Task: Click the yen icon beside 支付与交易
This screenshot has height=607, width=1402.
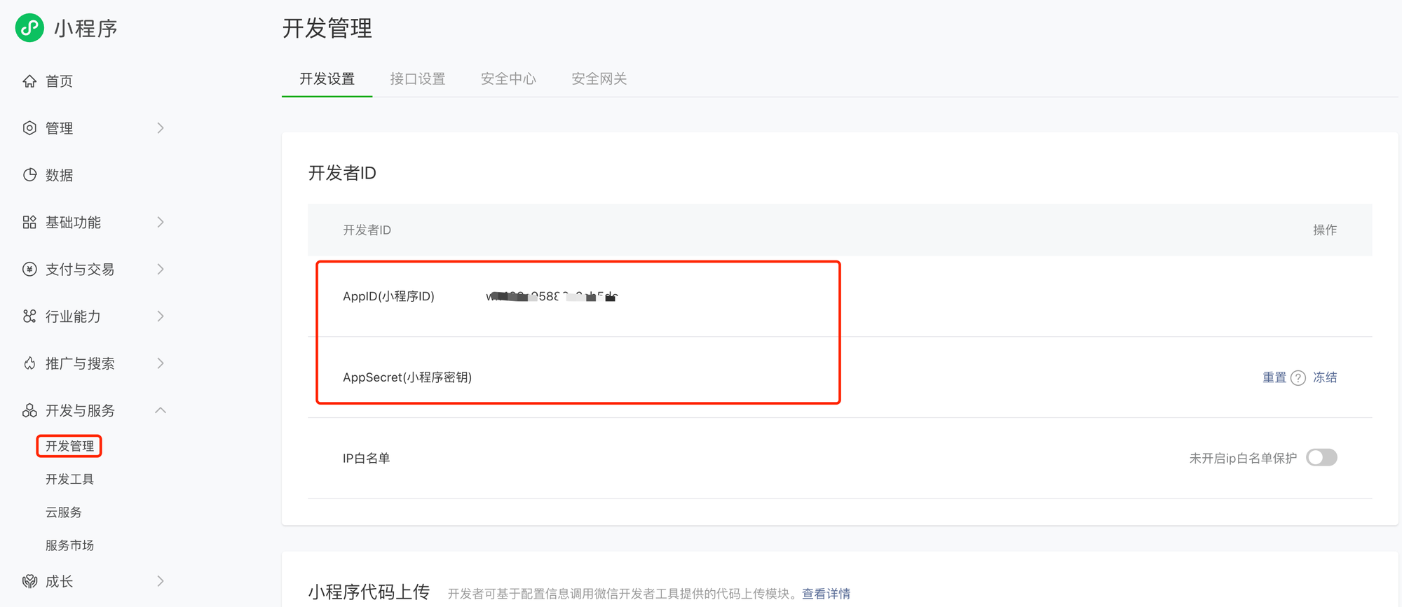Action: pos(29,269)
